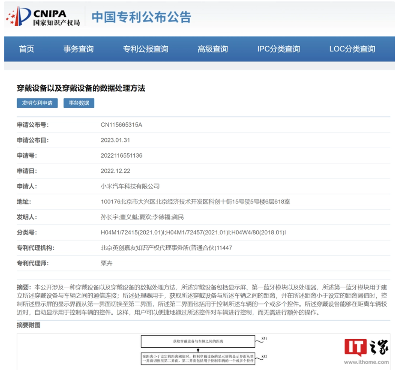Open the 事务查询 menu item

tap(79, 49)
